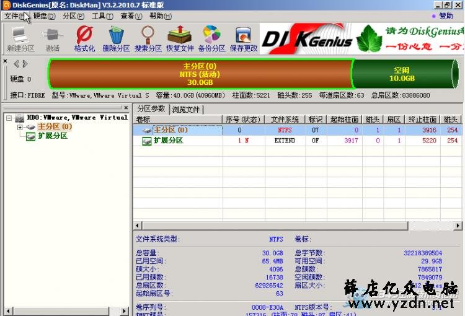Image resolution: width=465 pixels, height=316 pixels.
Task: Click the NTFS cell in partition table
Action: tap(285, 130)
